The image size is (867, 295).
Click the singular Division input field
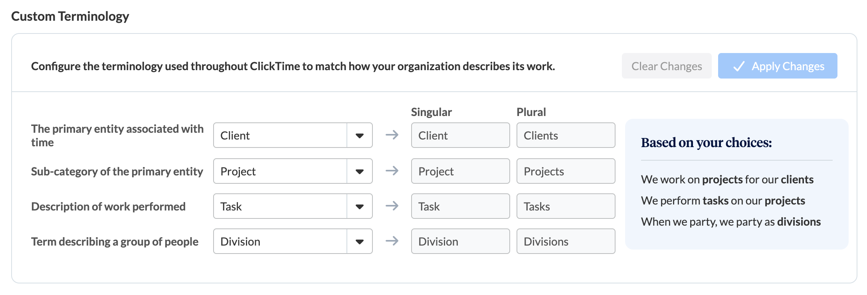point(460,241)
